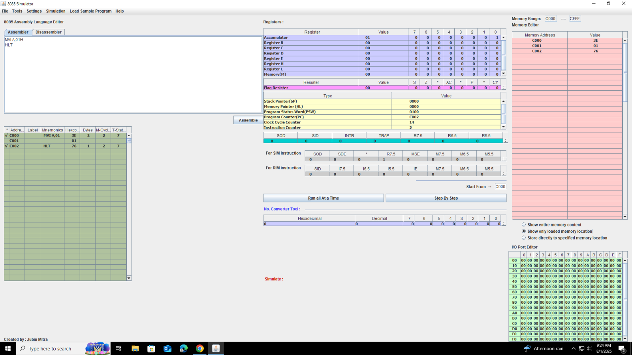
Task: Open the Settings menu
Action: click(34, 11)
